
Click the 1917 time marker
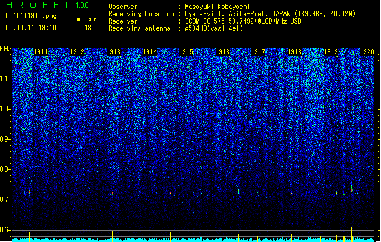pyautogui.click(x=258, y=52)
